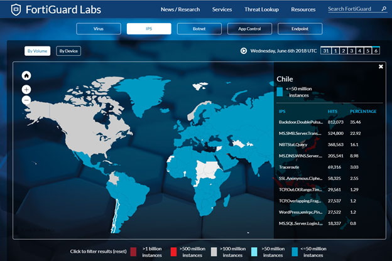Image resolution: width=392 pixels, height=261 pixels.
Task: Reset map view with home icon
Action: point(26,75)
